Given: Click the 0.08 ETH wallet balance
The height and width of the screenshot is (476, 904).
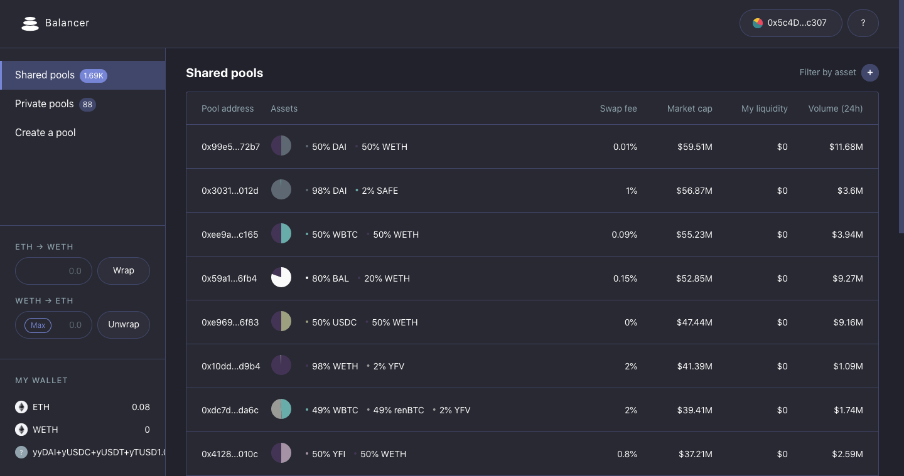Looking at the screenshot, I should [141, 407].
